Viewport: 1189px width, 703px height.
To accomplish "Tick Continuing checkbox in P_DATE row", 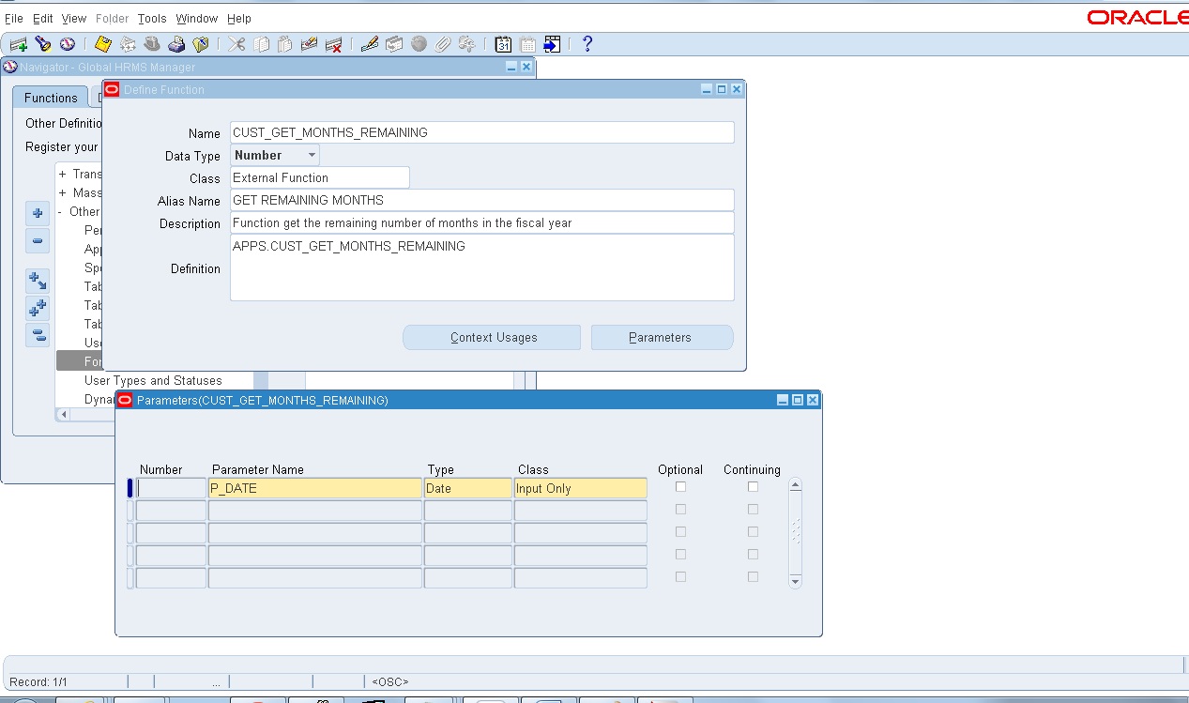I will (x=753, y=487).
